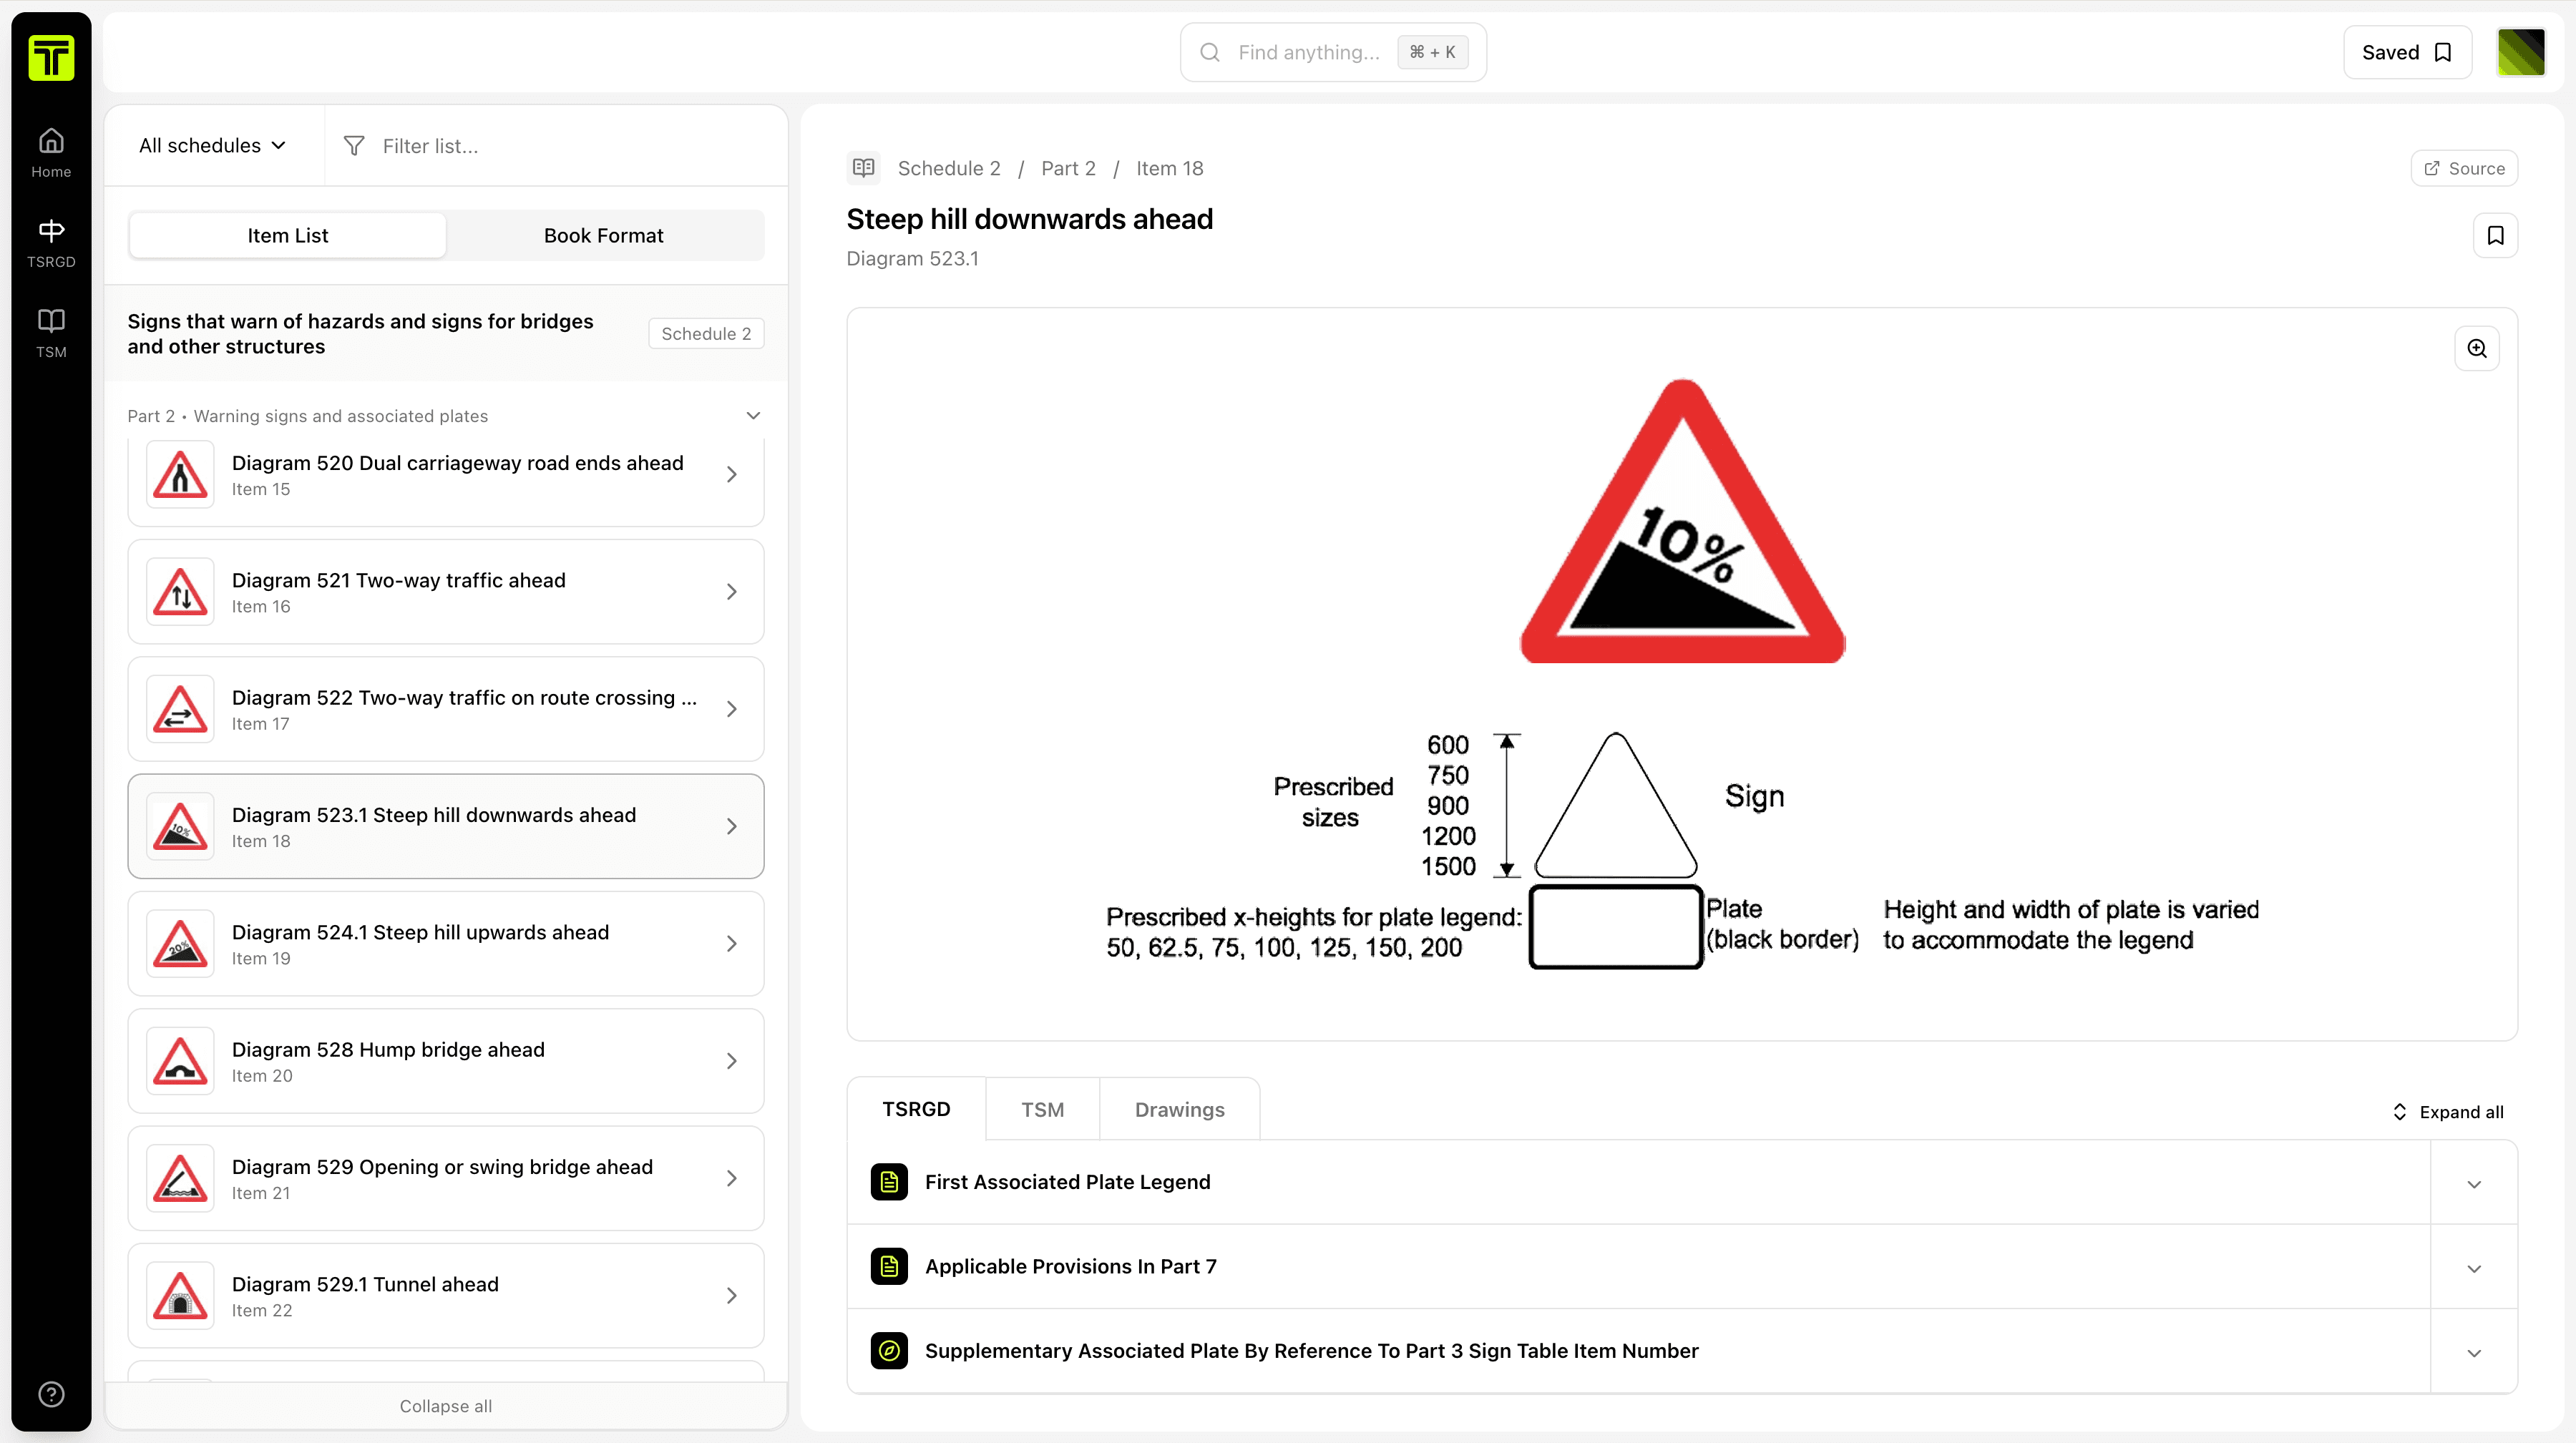Toggle the Item List view
Viewport: 2576px width, 1443px height.
[x=287, y=235]
